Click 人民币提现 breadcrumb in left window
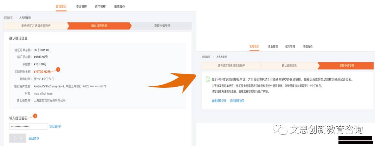 25,18
